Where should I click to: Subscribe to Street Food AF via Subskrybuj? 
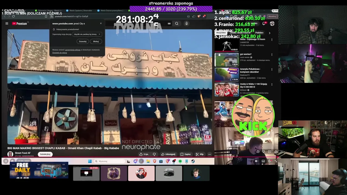[45, 154]
